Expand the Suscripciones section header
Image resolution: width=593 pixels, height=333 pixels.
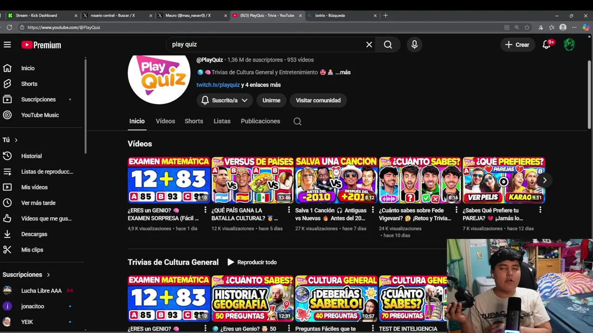point(26,275)
